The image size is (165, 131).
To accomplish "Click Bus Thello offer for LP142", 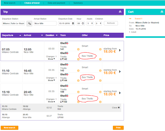I will click(87, 56).
